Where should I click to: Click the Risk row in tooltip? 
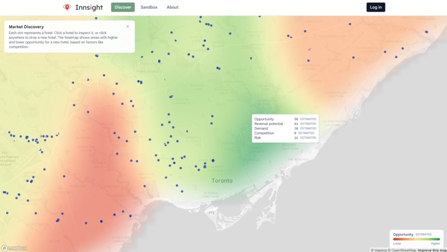[x=285, y=138]
